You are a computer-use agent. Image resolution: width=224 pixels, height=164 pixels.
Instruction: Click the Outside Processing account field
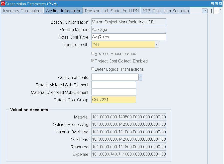point(128,124)
